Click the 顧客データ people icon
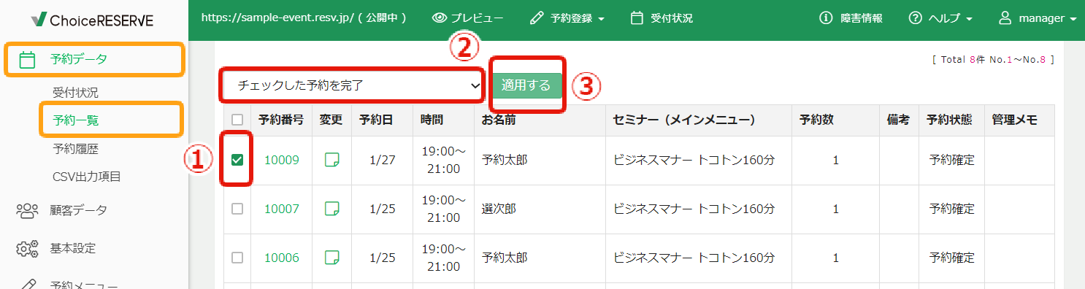 coord(27,210)
